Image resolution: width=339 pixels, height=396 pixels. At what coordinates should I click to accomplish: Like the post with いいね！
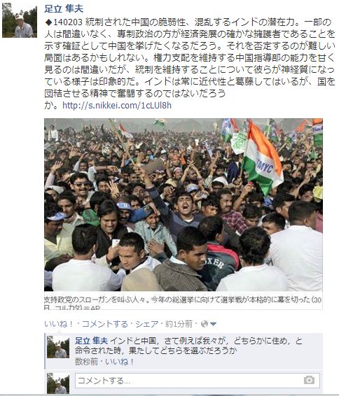click(x=59, y=324)
